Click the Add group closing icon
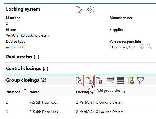This screenshot has width=156, height=119. tap(89, 81)
